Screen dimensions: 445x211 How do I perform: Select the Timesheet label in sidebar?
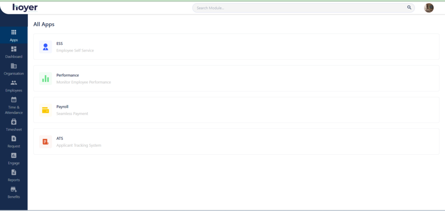click(13, 130)
